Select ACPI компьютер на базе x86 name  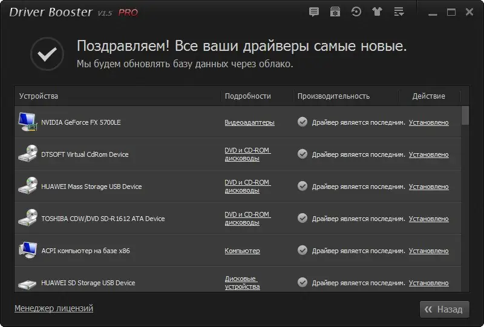(x=85, y=251)
